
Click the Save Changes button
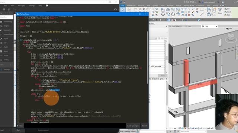(x=133, y=126)
